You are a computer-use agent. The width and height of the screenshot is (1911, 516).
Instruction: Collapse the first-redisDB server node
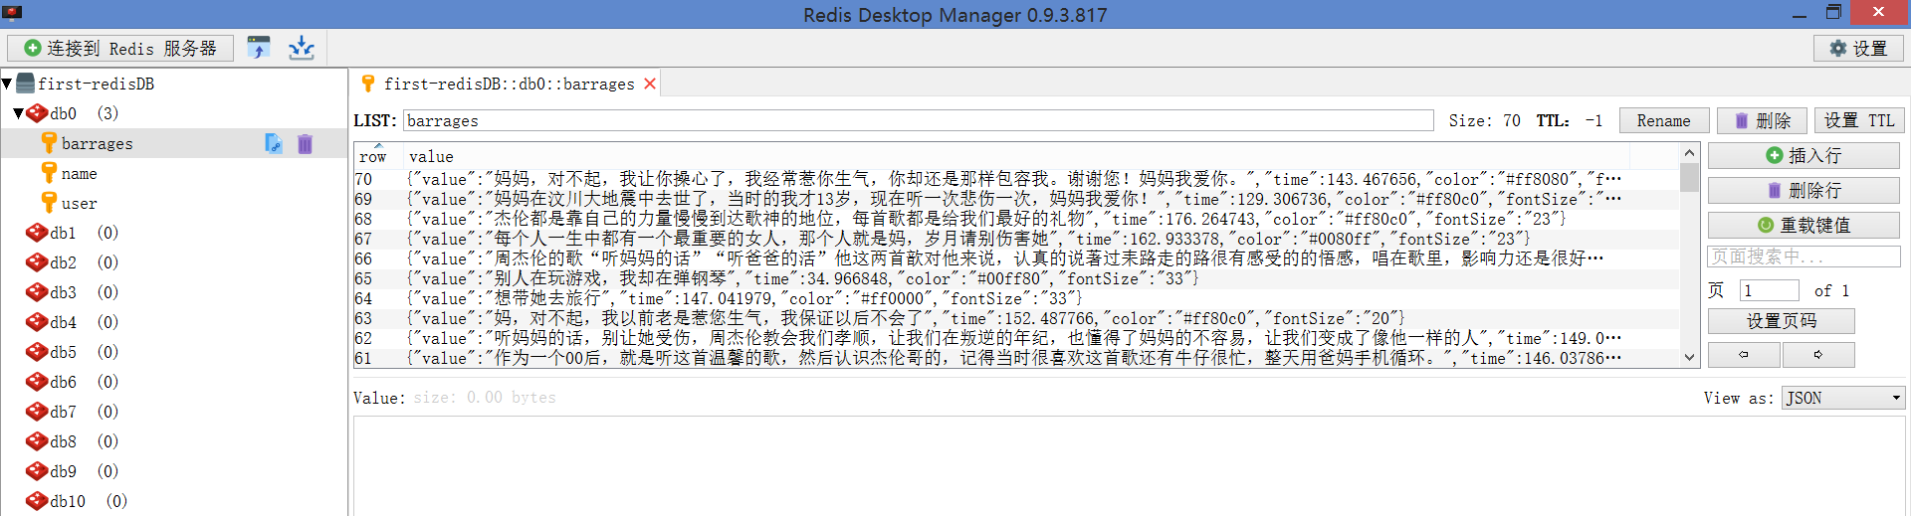[7, 84]
